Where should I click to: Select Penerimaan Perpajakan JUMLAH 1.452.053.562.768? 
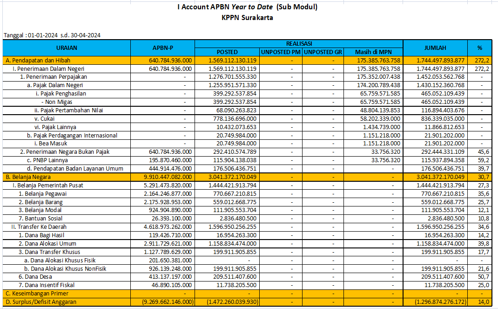pos(440,77)
